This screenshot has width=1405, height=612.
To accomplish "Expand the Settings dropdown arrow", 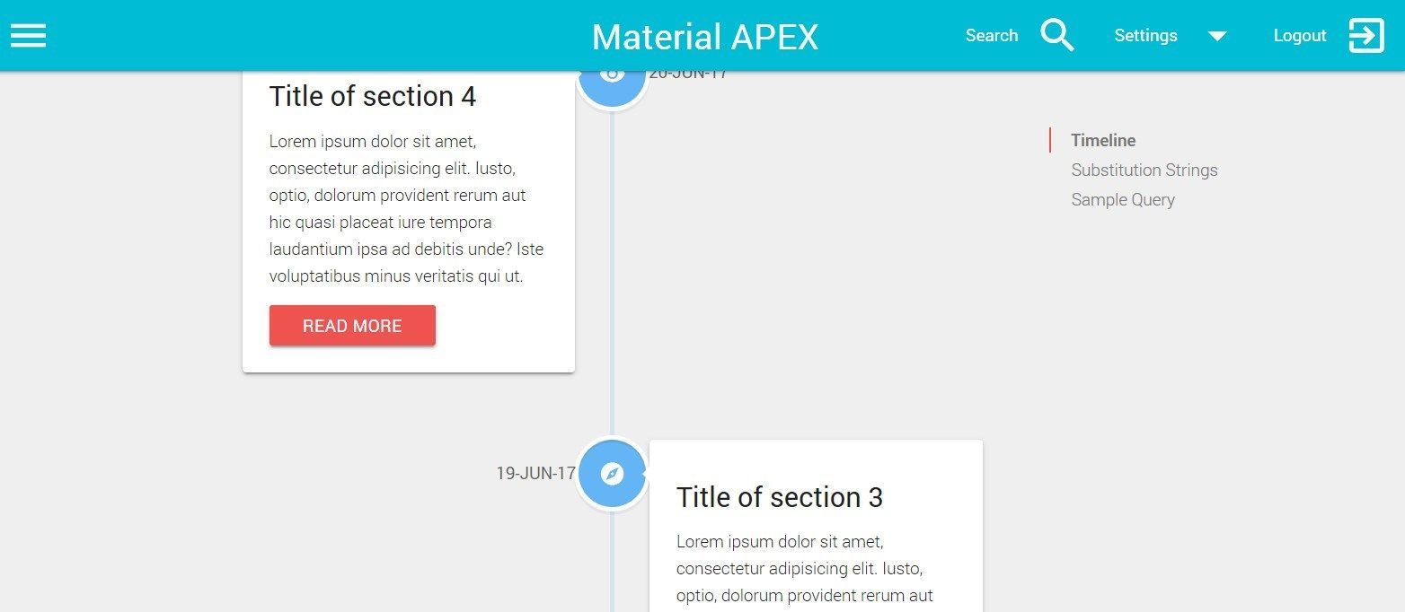I will (x=1217, y=36).
